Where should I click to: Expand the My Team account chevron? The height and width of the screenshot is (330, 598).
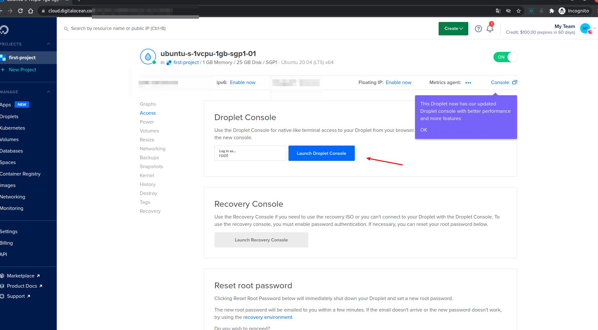(x=594, y=28)
